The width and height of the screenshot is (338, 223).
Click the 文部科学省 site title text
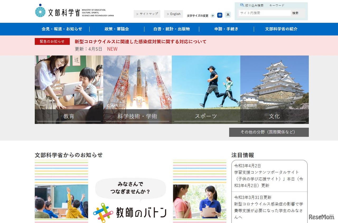pos(64,12)
